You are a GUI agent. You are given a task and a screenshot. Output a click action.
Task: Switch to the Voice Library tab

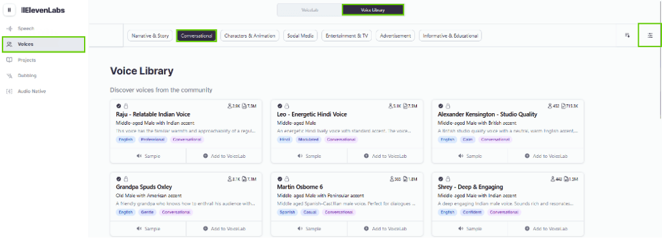coord(373,10)
